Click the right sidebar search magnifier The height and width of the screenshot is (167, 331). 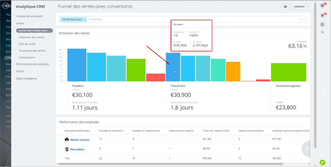322,32
